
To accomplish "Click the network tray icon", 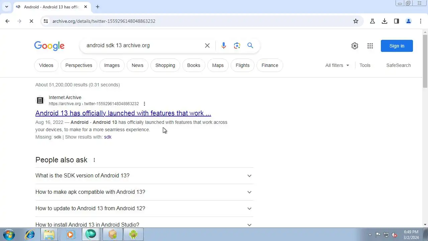I will 386,235.
